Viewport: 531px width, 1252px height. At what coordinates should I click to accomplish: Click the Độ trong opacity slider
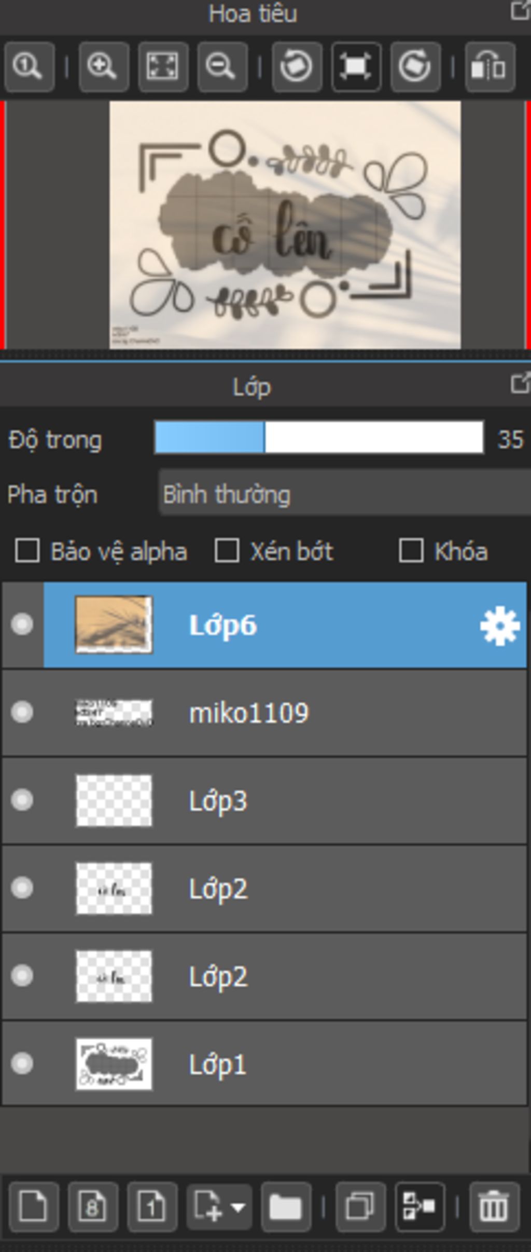pyautogui.click(x=319, y=438)
